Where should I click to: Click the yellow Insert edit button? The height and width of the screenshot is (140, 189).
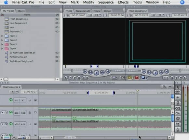coord(130,77)
